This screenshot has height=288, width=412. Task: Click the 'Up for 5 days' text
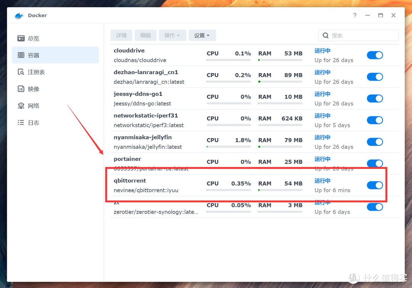pos(332,125)
